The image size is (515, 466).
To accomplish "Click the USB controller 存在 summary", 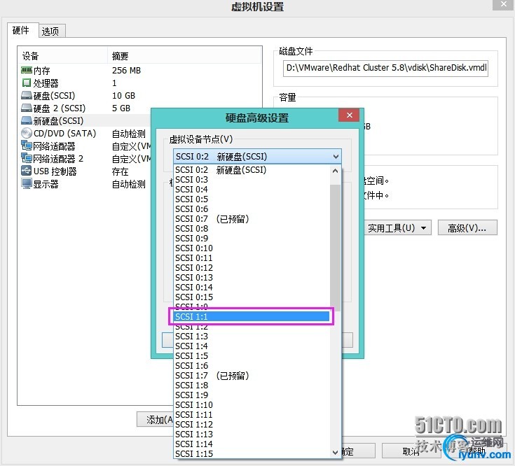I will [121, 171].
